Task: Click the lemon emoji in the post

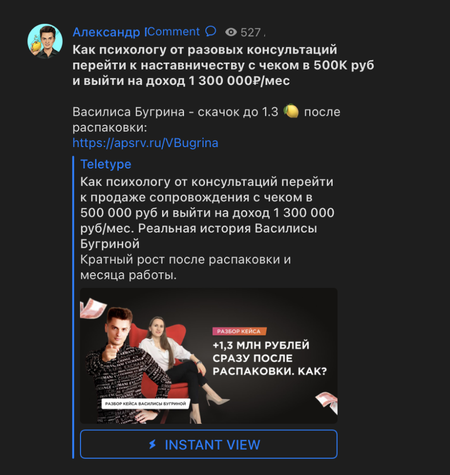Action: click(291, 111)
